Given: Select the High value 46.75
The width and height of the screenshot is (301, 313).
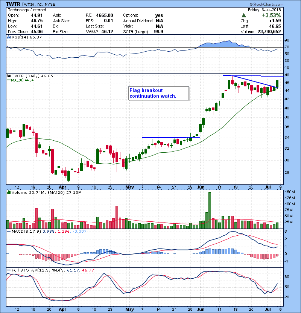Looking at the screenshot, I should pyautogui.click(x=37, y=21).
